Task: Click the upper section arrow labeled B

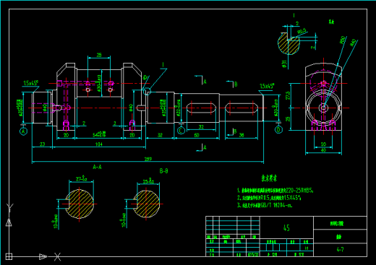Action: tap(232, 84)
